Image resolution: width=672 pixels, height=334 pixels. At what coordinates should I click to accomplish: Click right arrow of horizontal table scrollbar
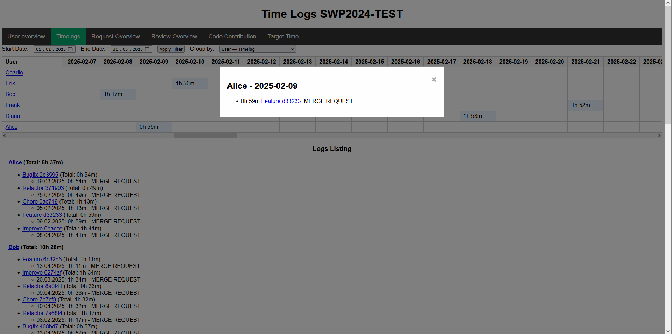[x=659, y=136]
